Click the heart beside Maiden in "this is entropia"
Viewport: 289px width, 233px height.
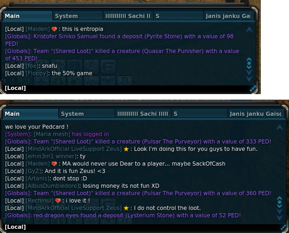tap(54, 29)
